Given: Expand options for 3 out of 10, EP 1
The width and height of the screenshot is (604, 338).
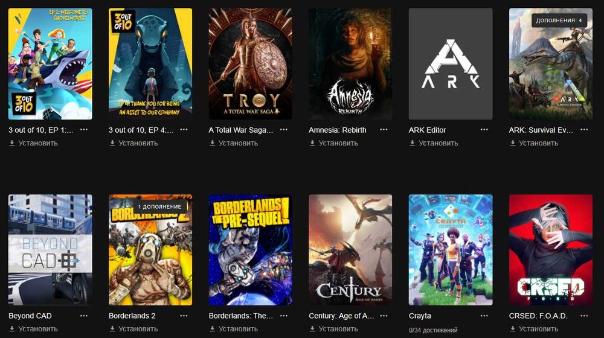Looking at the screenshot, I should point(83,130).
